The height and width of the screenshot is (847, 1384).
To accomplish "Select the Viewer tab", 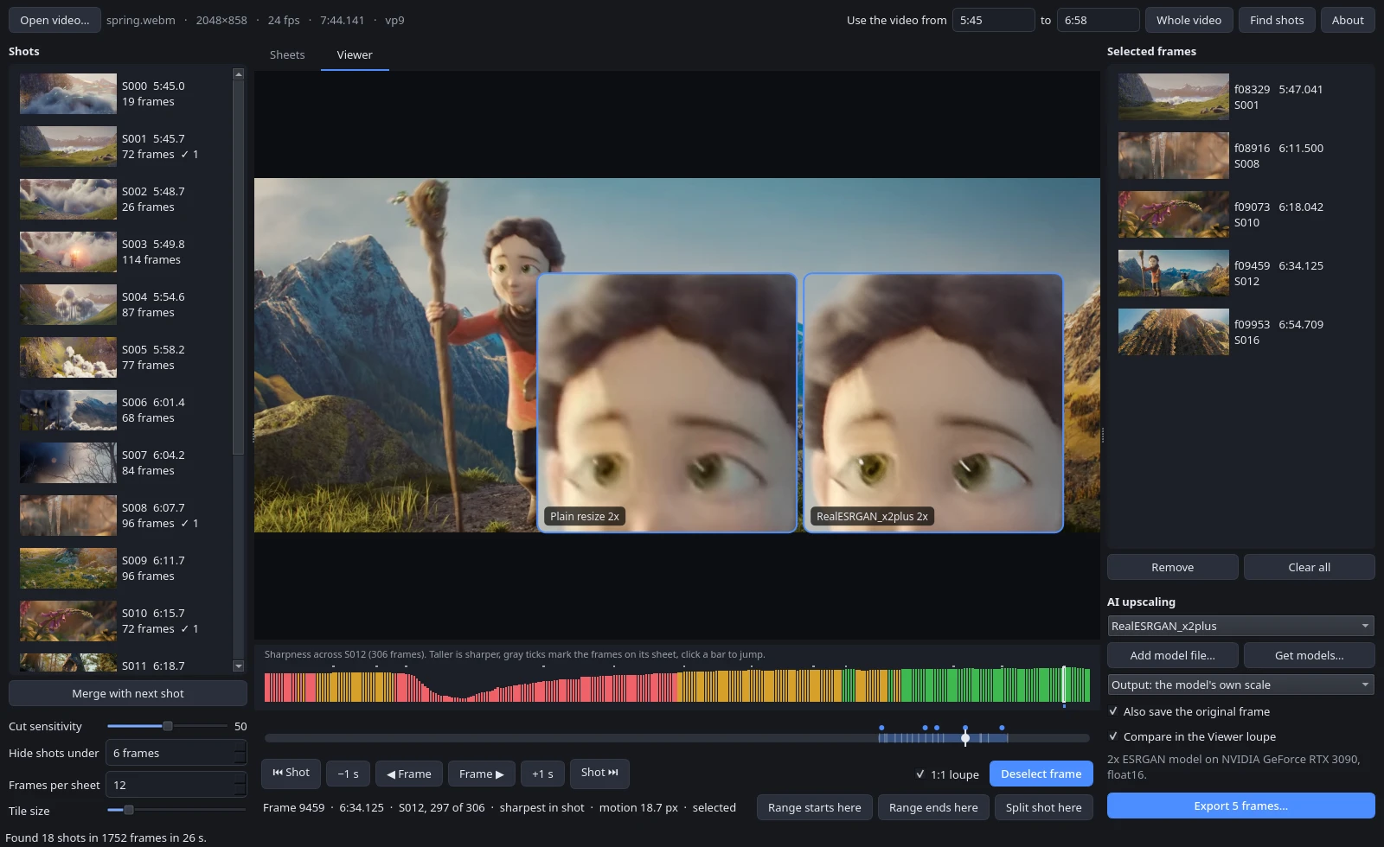I will tap(355, 55).
